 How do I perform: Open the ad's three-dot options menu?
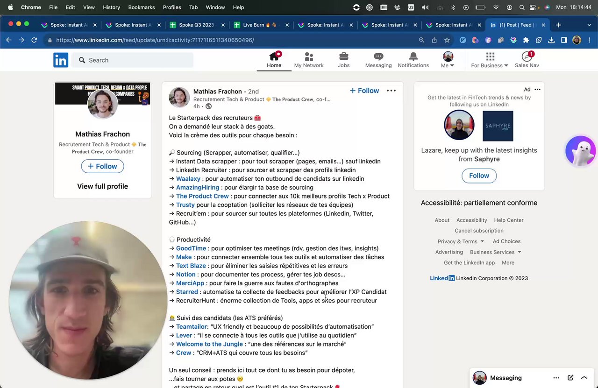tap(537, 89)
